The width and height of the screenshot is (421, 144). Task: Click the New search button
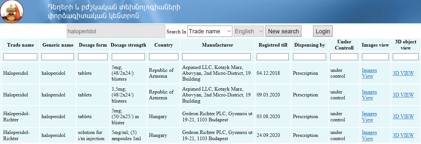pos(283,31)
